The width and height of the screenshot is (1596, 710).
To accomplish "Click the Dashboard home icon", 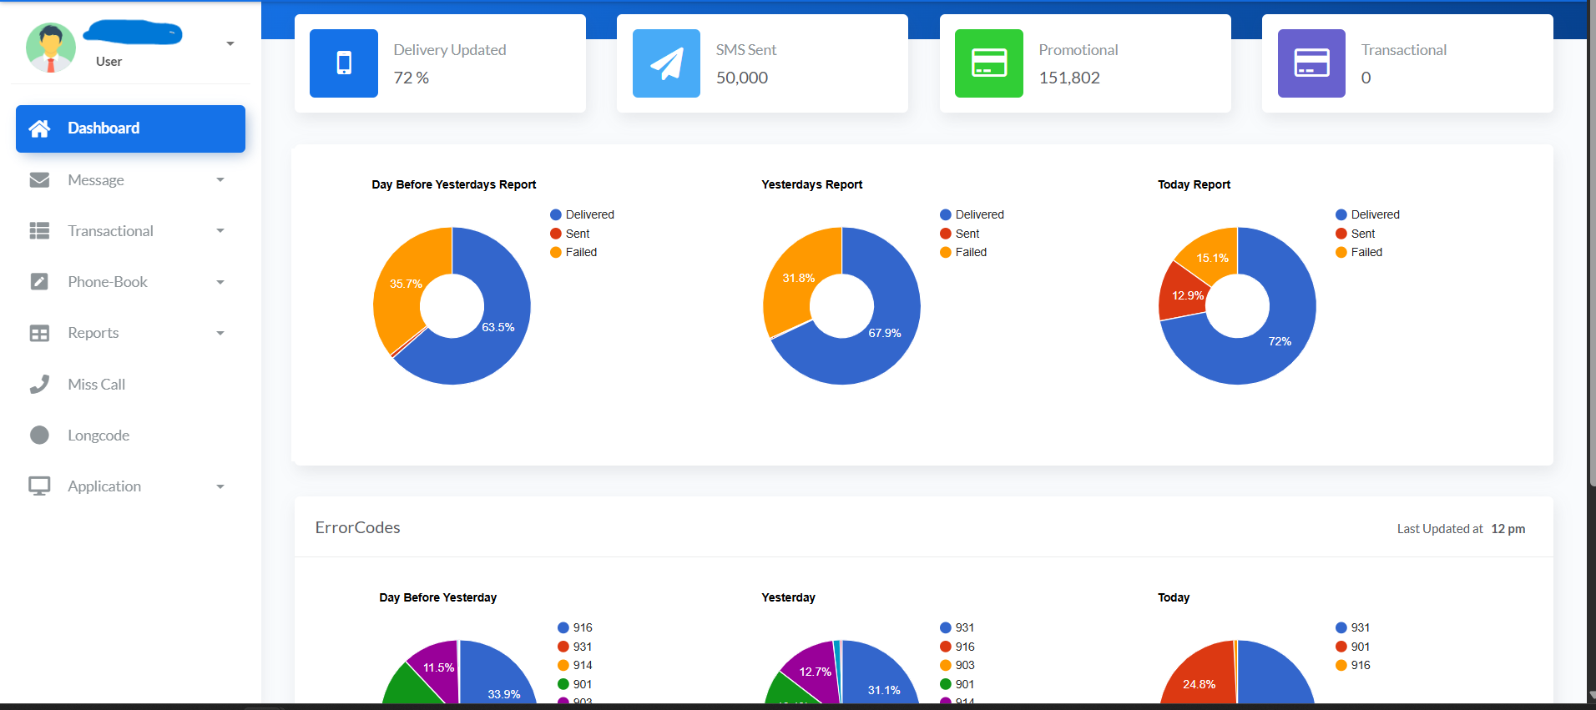I will click(x=39, y=128).
